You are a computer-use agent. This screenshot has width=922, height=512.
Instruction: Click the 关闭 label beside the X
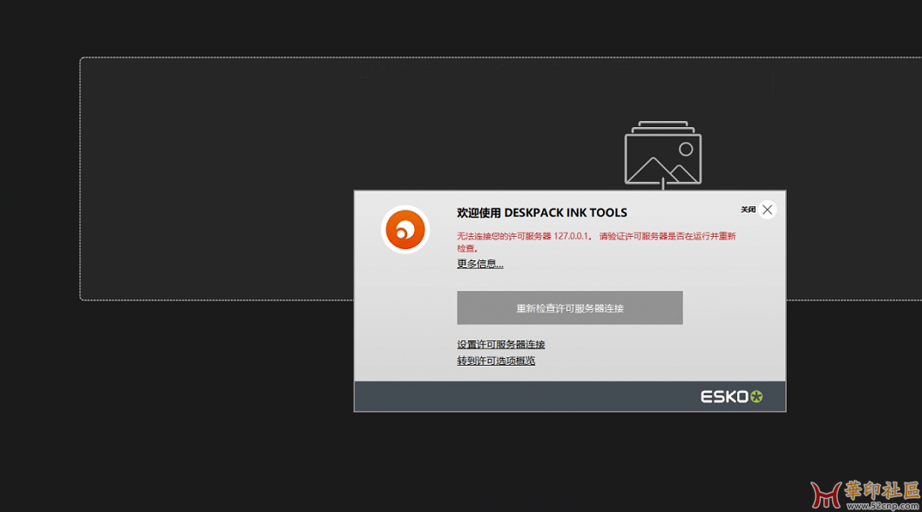(748, 210)
